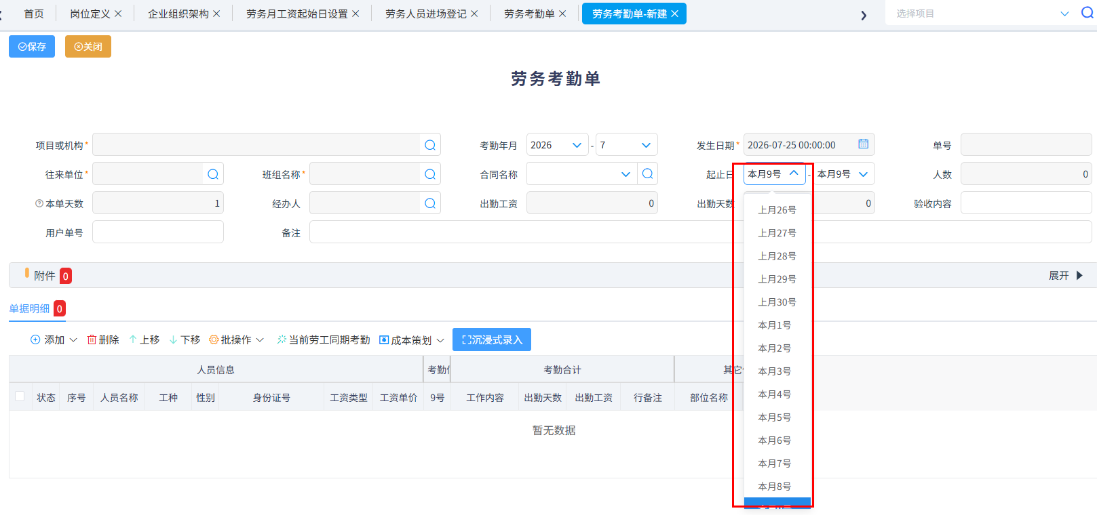The height and width of the screenshot is (515, 1097).
Task: Close the 岗位定义 tab
Action: pos(118,14)
